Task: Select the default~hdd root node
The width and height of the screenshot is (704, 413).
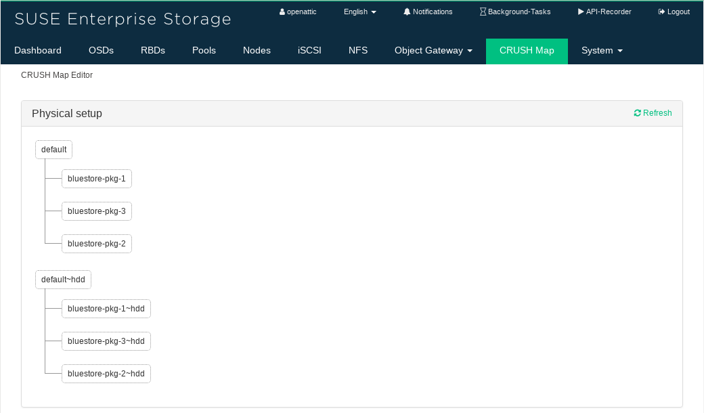Action: pos(63,279)
